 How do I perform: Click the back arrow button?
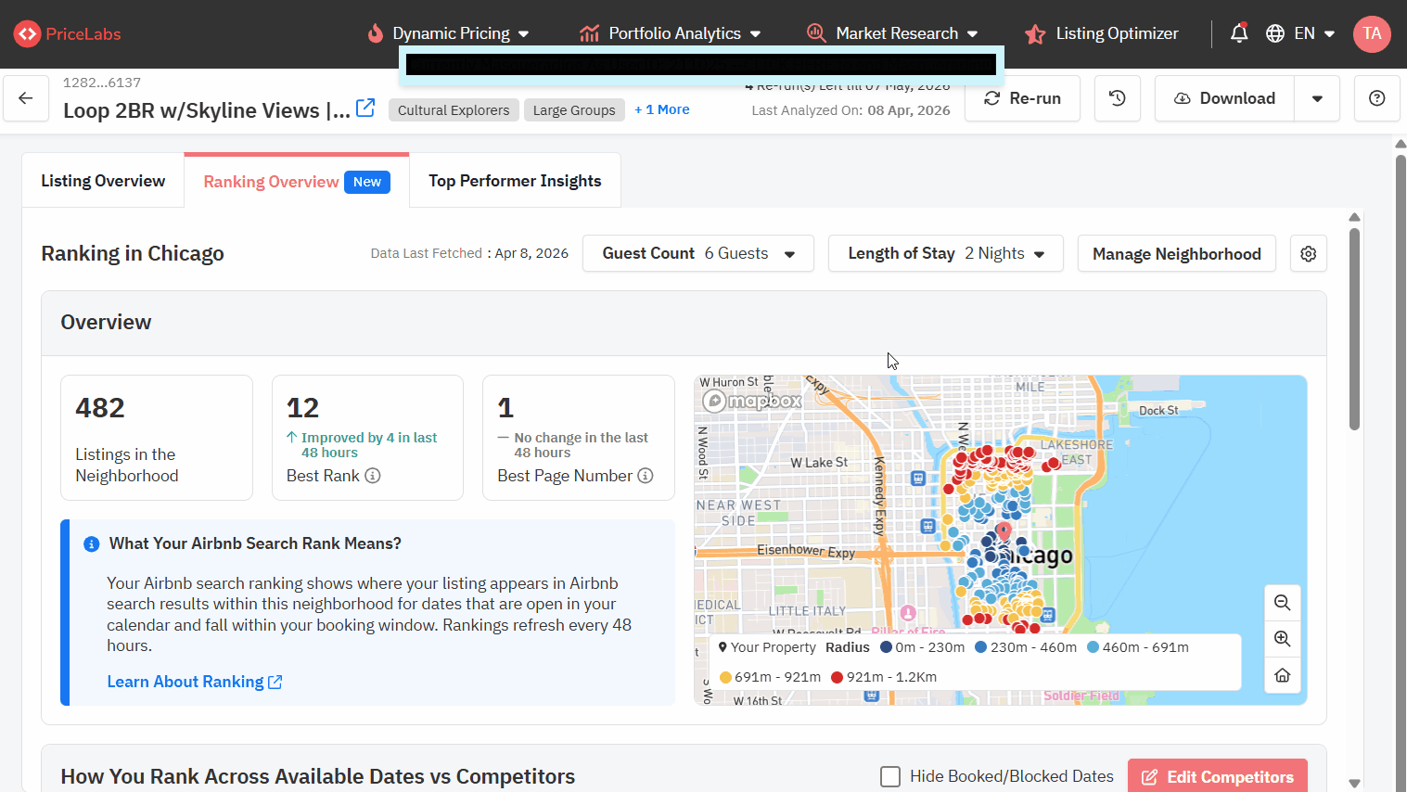26,98
